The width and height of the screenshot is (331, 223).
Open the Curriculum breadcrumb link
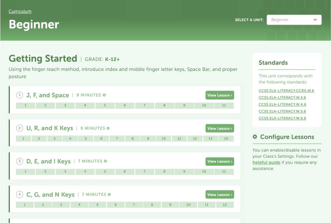(x=20, y=11)
